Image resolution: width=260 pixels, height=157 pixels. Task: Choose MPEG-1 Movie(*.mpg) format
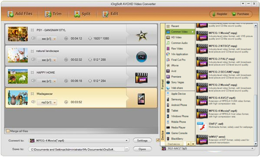tap(225, 36)
